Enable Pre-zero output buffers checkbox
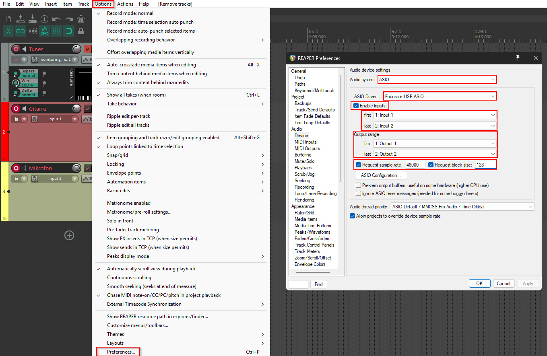547x356 pixels. tap(358, 185)
